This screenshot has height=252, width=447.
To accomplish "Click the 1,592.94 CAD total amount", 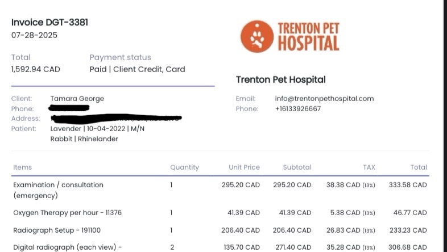I will (35, 69).
